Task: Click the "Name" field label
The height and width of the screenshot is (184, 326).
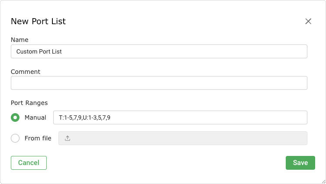Action: [19, 40]
